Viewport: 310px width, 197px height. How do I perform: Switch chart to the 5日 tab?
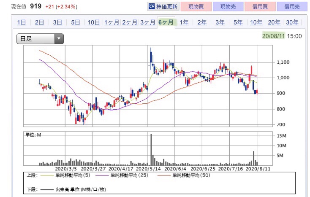(x=76, y=23)
